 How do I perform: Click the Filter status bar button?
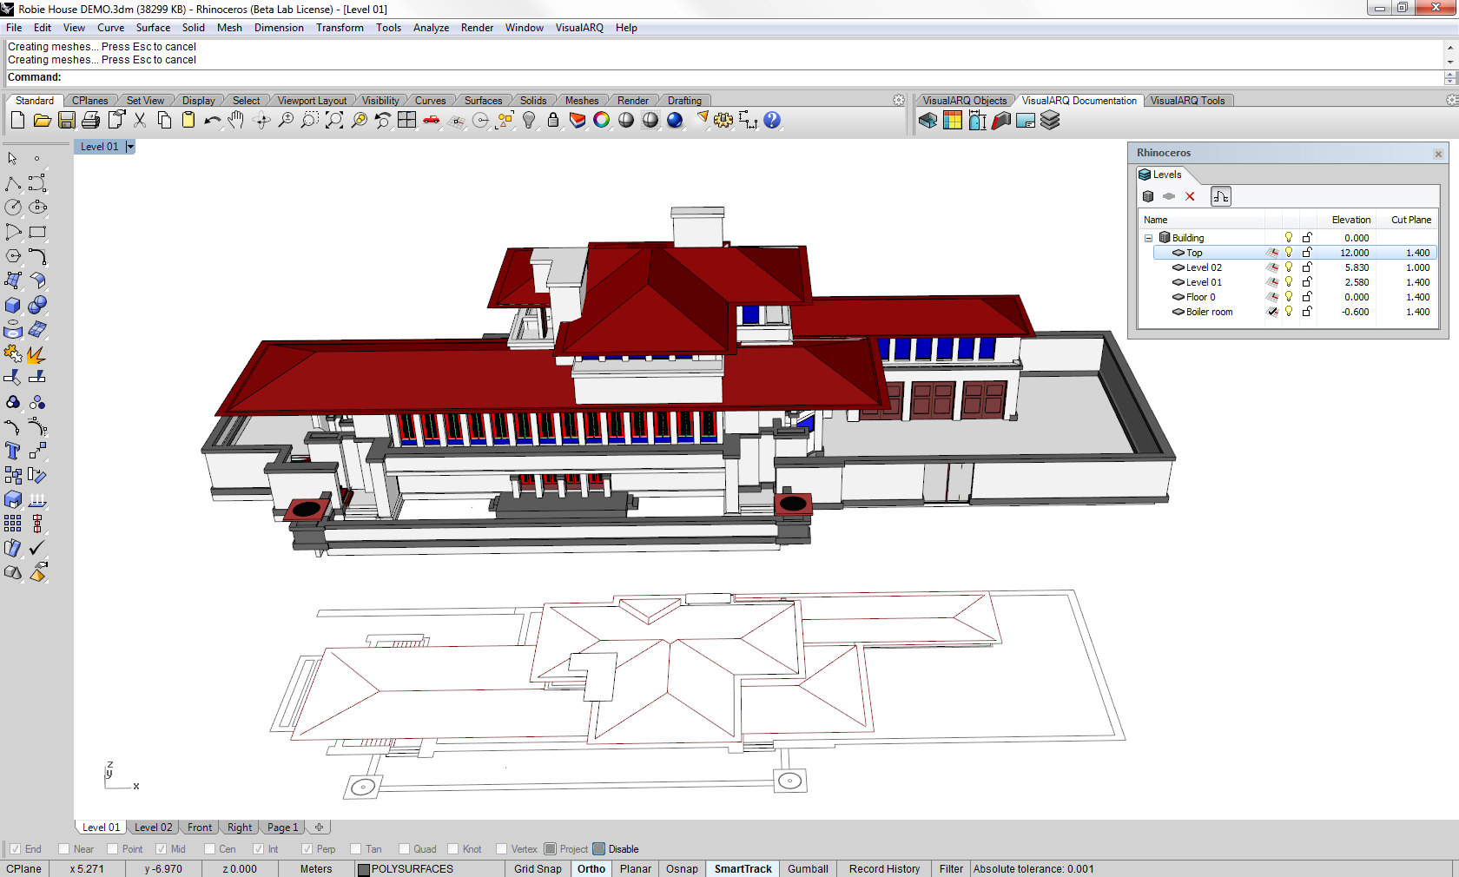click(x=951, y=868)
